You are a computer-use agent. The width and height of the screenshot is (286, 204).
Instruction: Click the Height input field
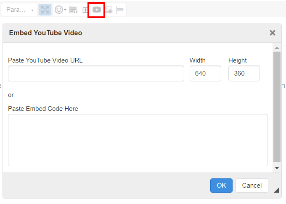pyautogui.click(x=244, y=73)
